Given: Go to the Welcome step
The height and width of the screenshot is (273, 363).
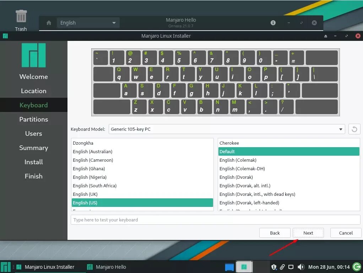Looking at the screenshot, I should pyautogui.click(x=34, y=77).
